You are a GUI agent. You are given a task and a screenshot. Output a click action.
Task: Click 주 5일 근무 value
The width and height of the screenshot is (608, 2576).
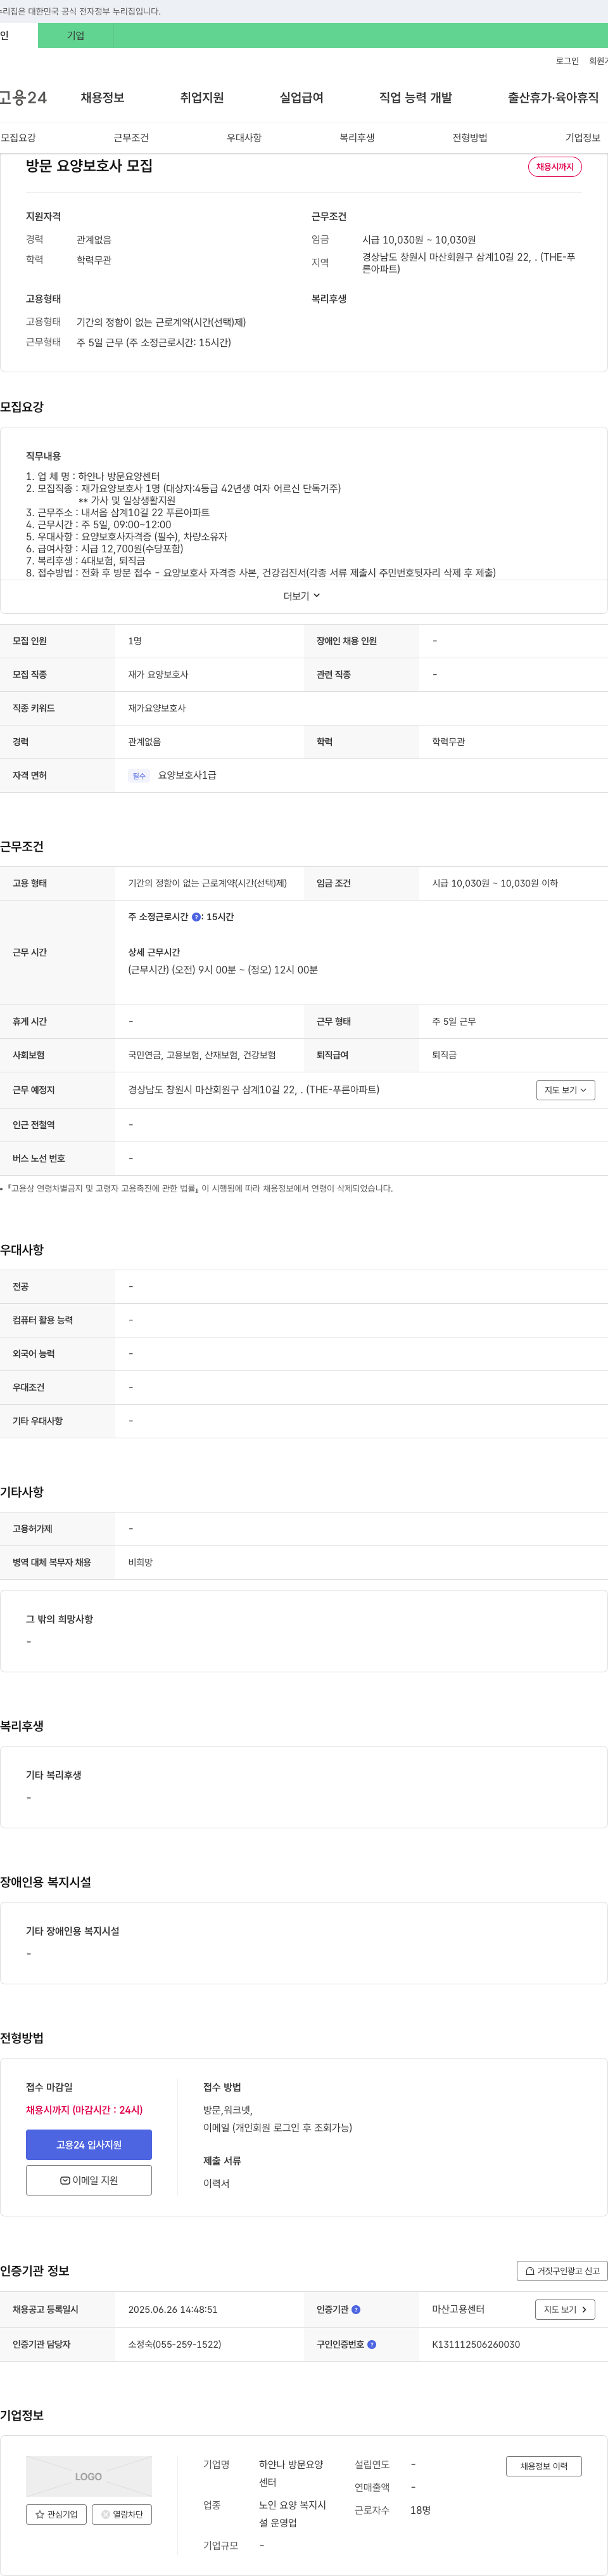453,1021
